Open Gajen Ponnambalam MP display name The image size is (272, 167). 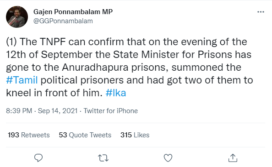[73, 12]
